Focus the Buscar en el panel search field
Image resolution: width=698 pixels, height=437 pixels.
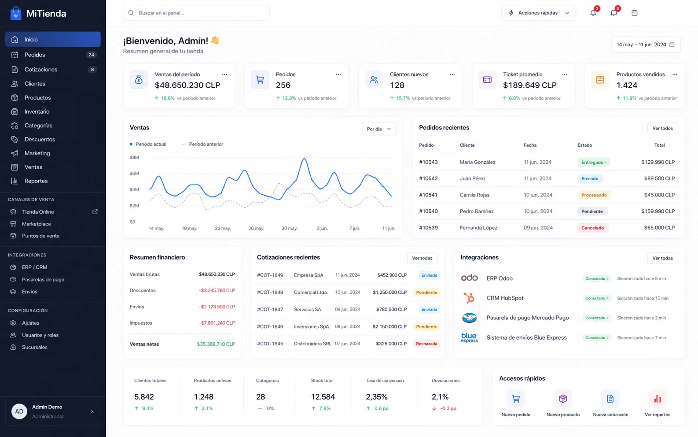coord(196,13)
